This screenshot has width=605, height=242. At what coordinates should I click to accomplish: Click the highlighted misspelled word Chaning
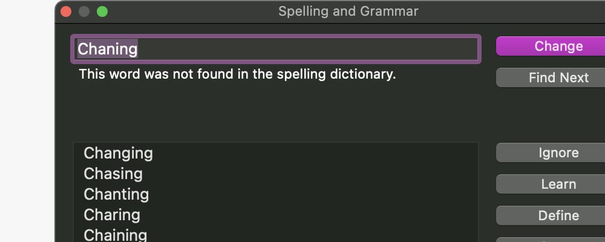108,49
